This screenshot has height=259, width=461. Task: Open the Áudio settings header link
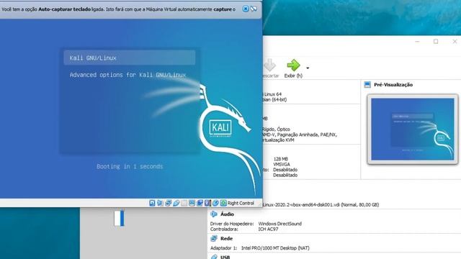(228, 214)
